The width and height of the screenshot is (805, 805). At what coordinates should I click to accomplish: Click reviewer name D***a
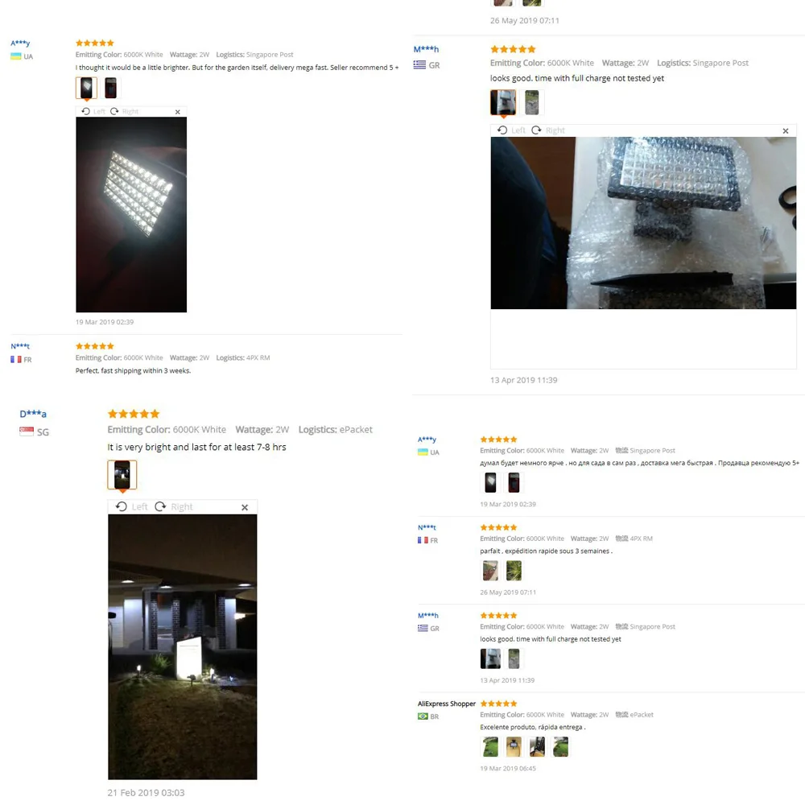pyautogui.click(x=33, y=414)
